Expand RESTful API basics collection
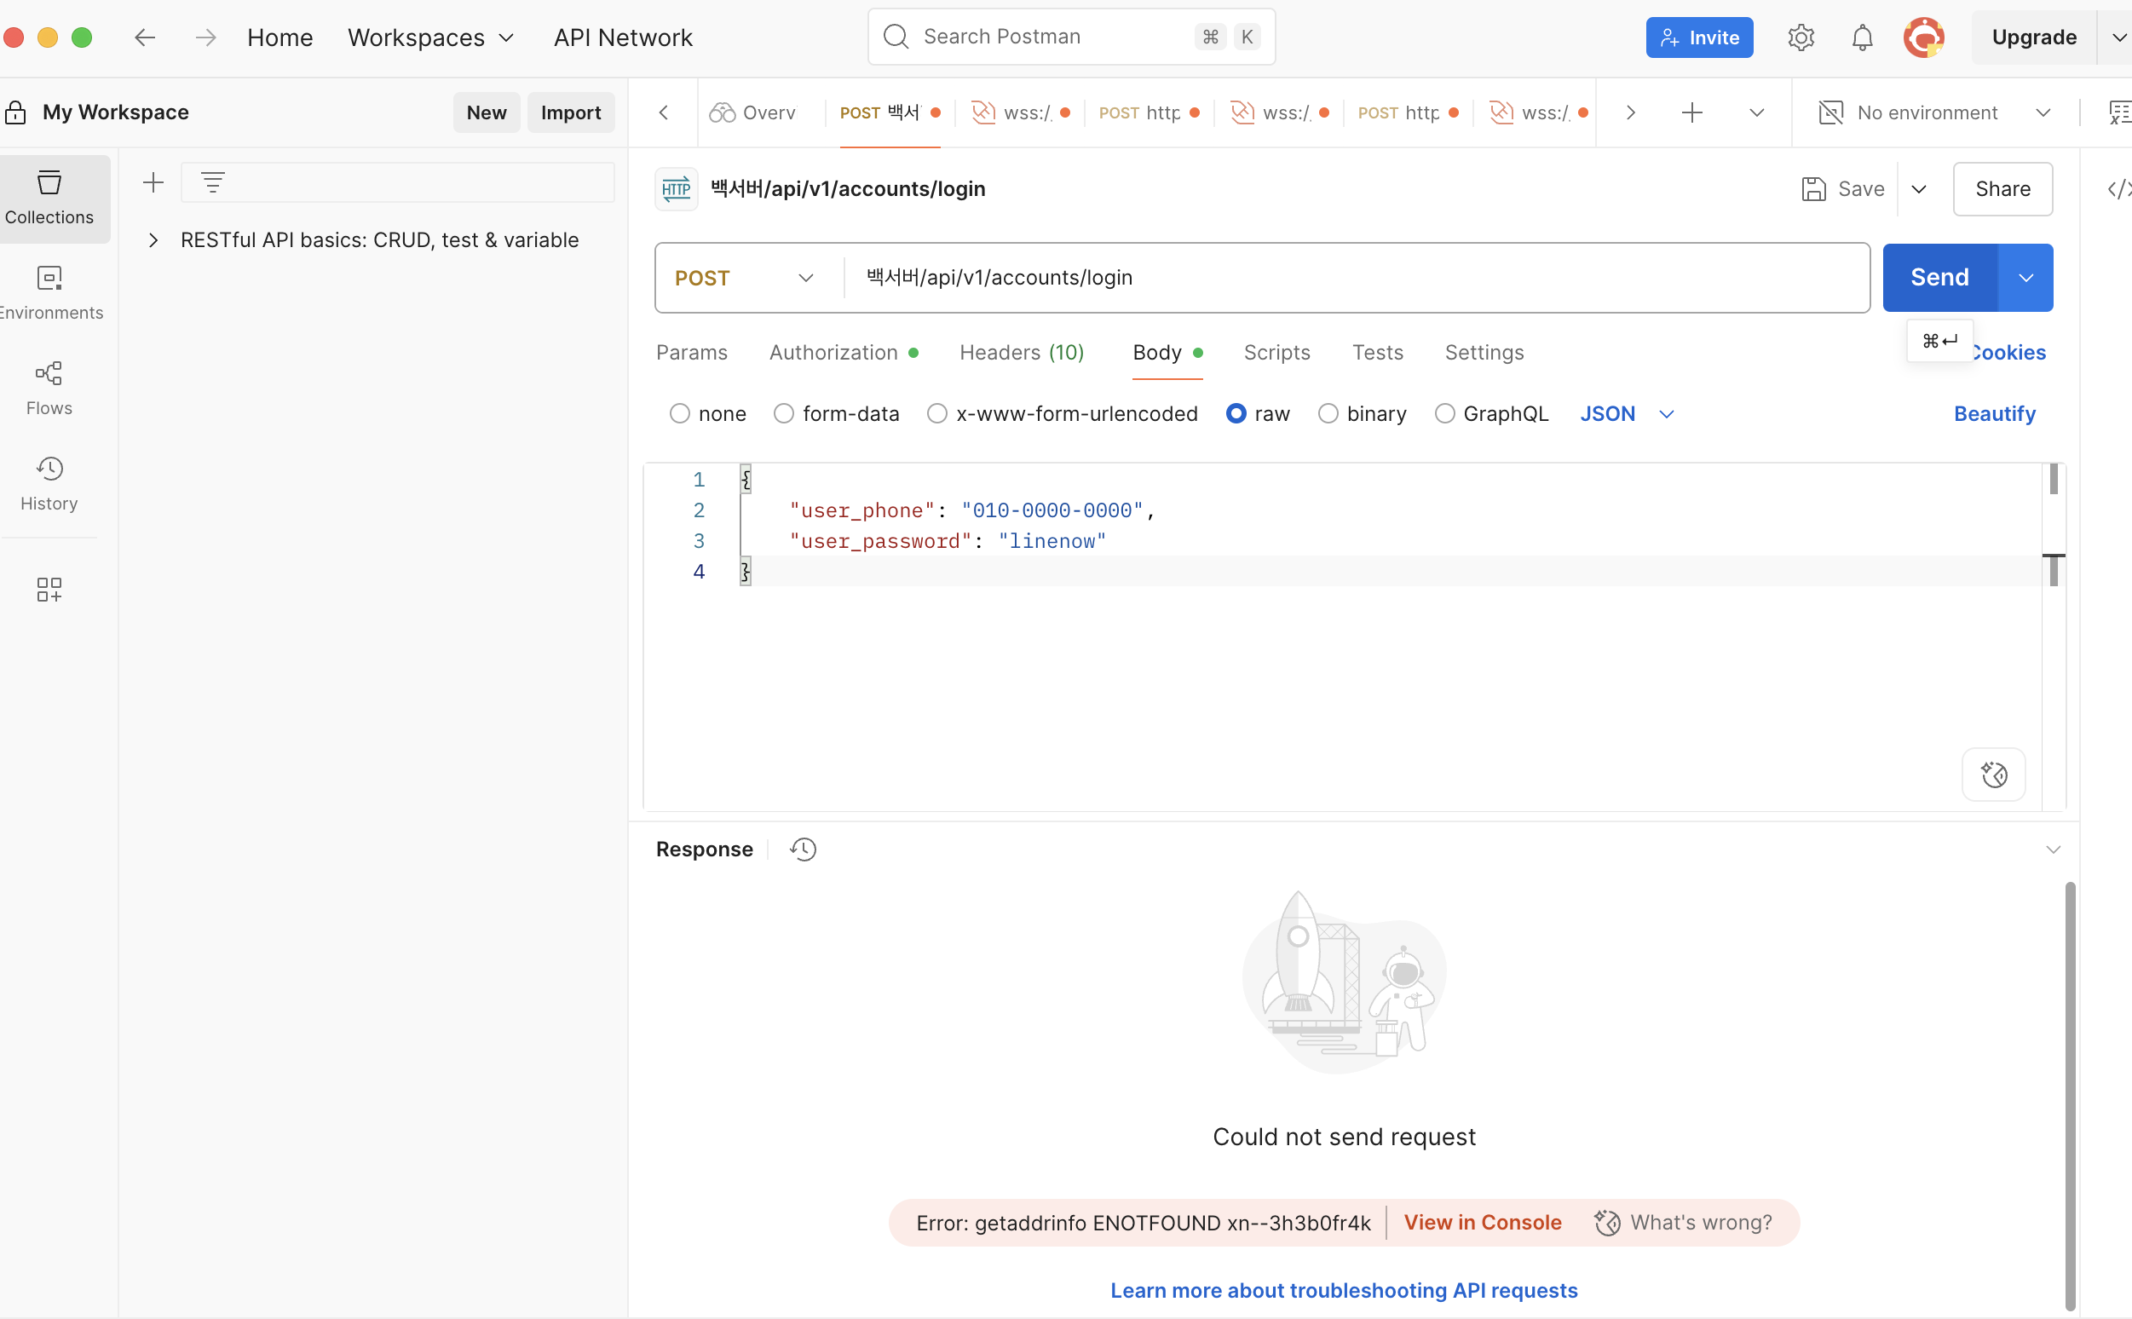This screenshot has height=1319, width=2132. pyautogui.click(x=153, y=240)
